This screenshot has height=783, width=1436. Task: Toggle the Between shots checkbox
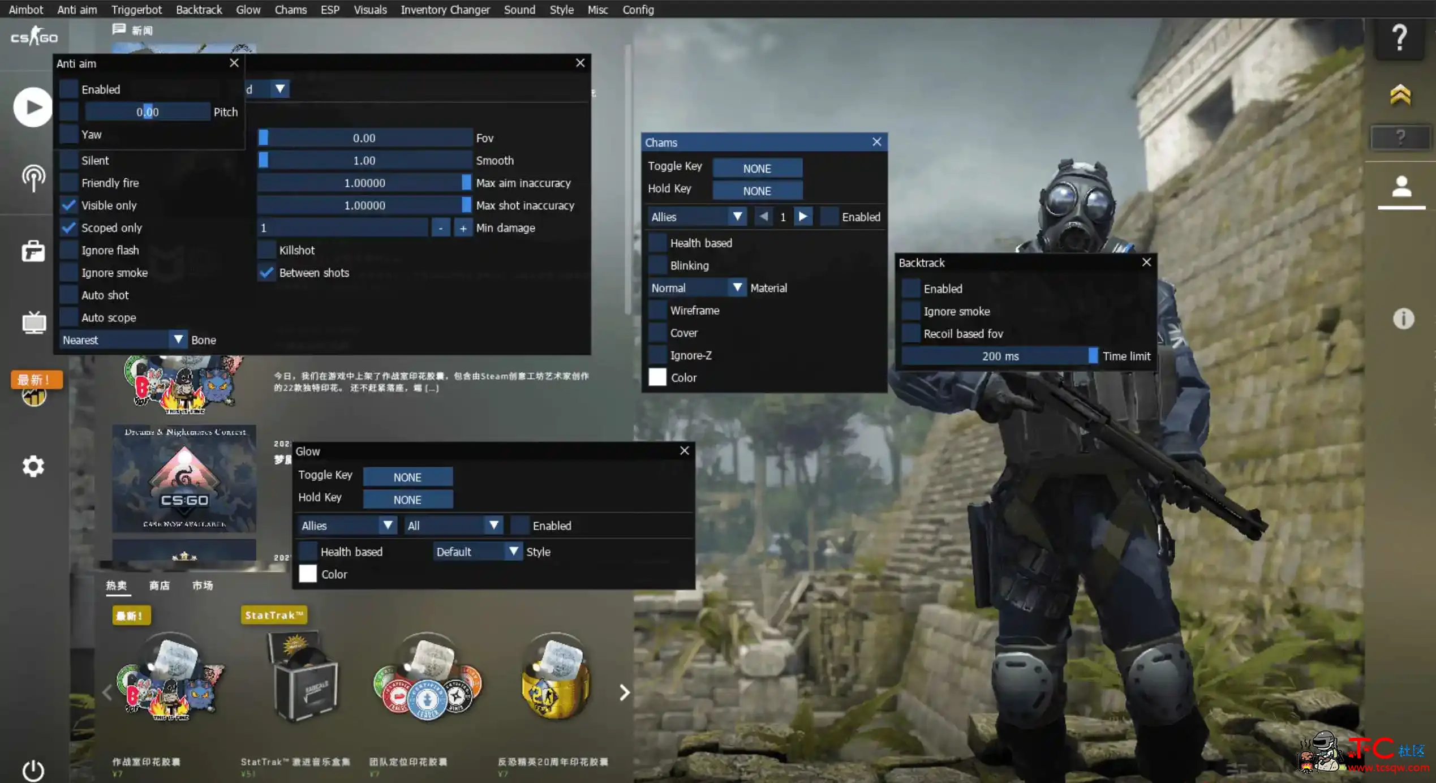266,272
